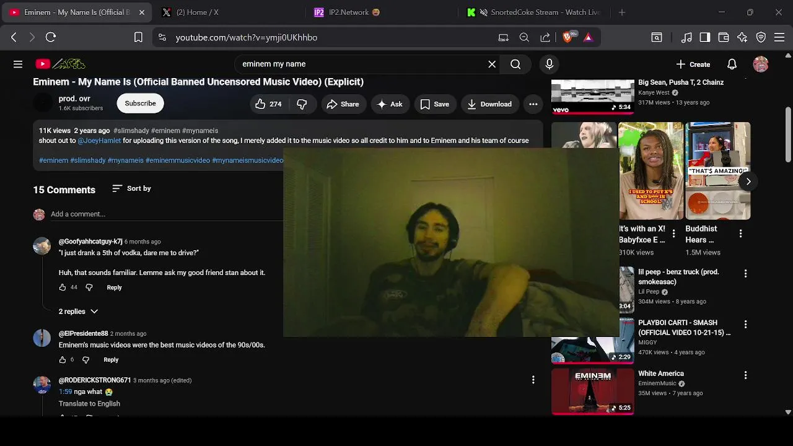Open the Sort by comments dropdown
The height and width of the screenshot is (446, 793).
[131, 188]
